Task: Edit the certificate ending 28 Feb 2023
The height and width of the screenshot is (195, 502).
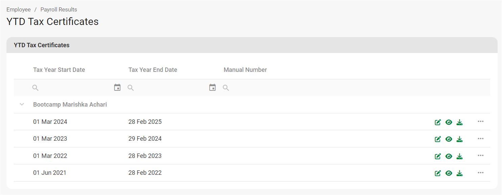Action: pyautogui.click(x=438, y=156)
